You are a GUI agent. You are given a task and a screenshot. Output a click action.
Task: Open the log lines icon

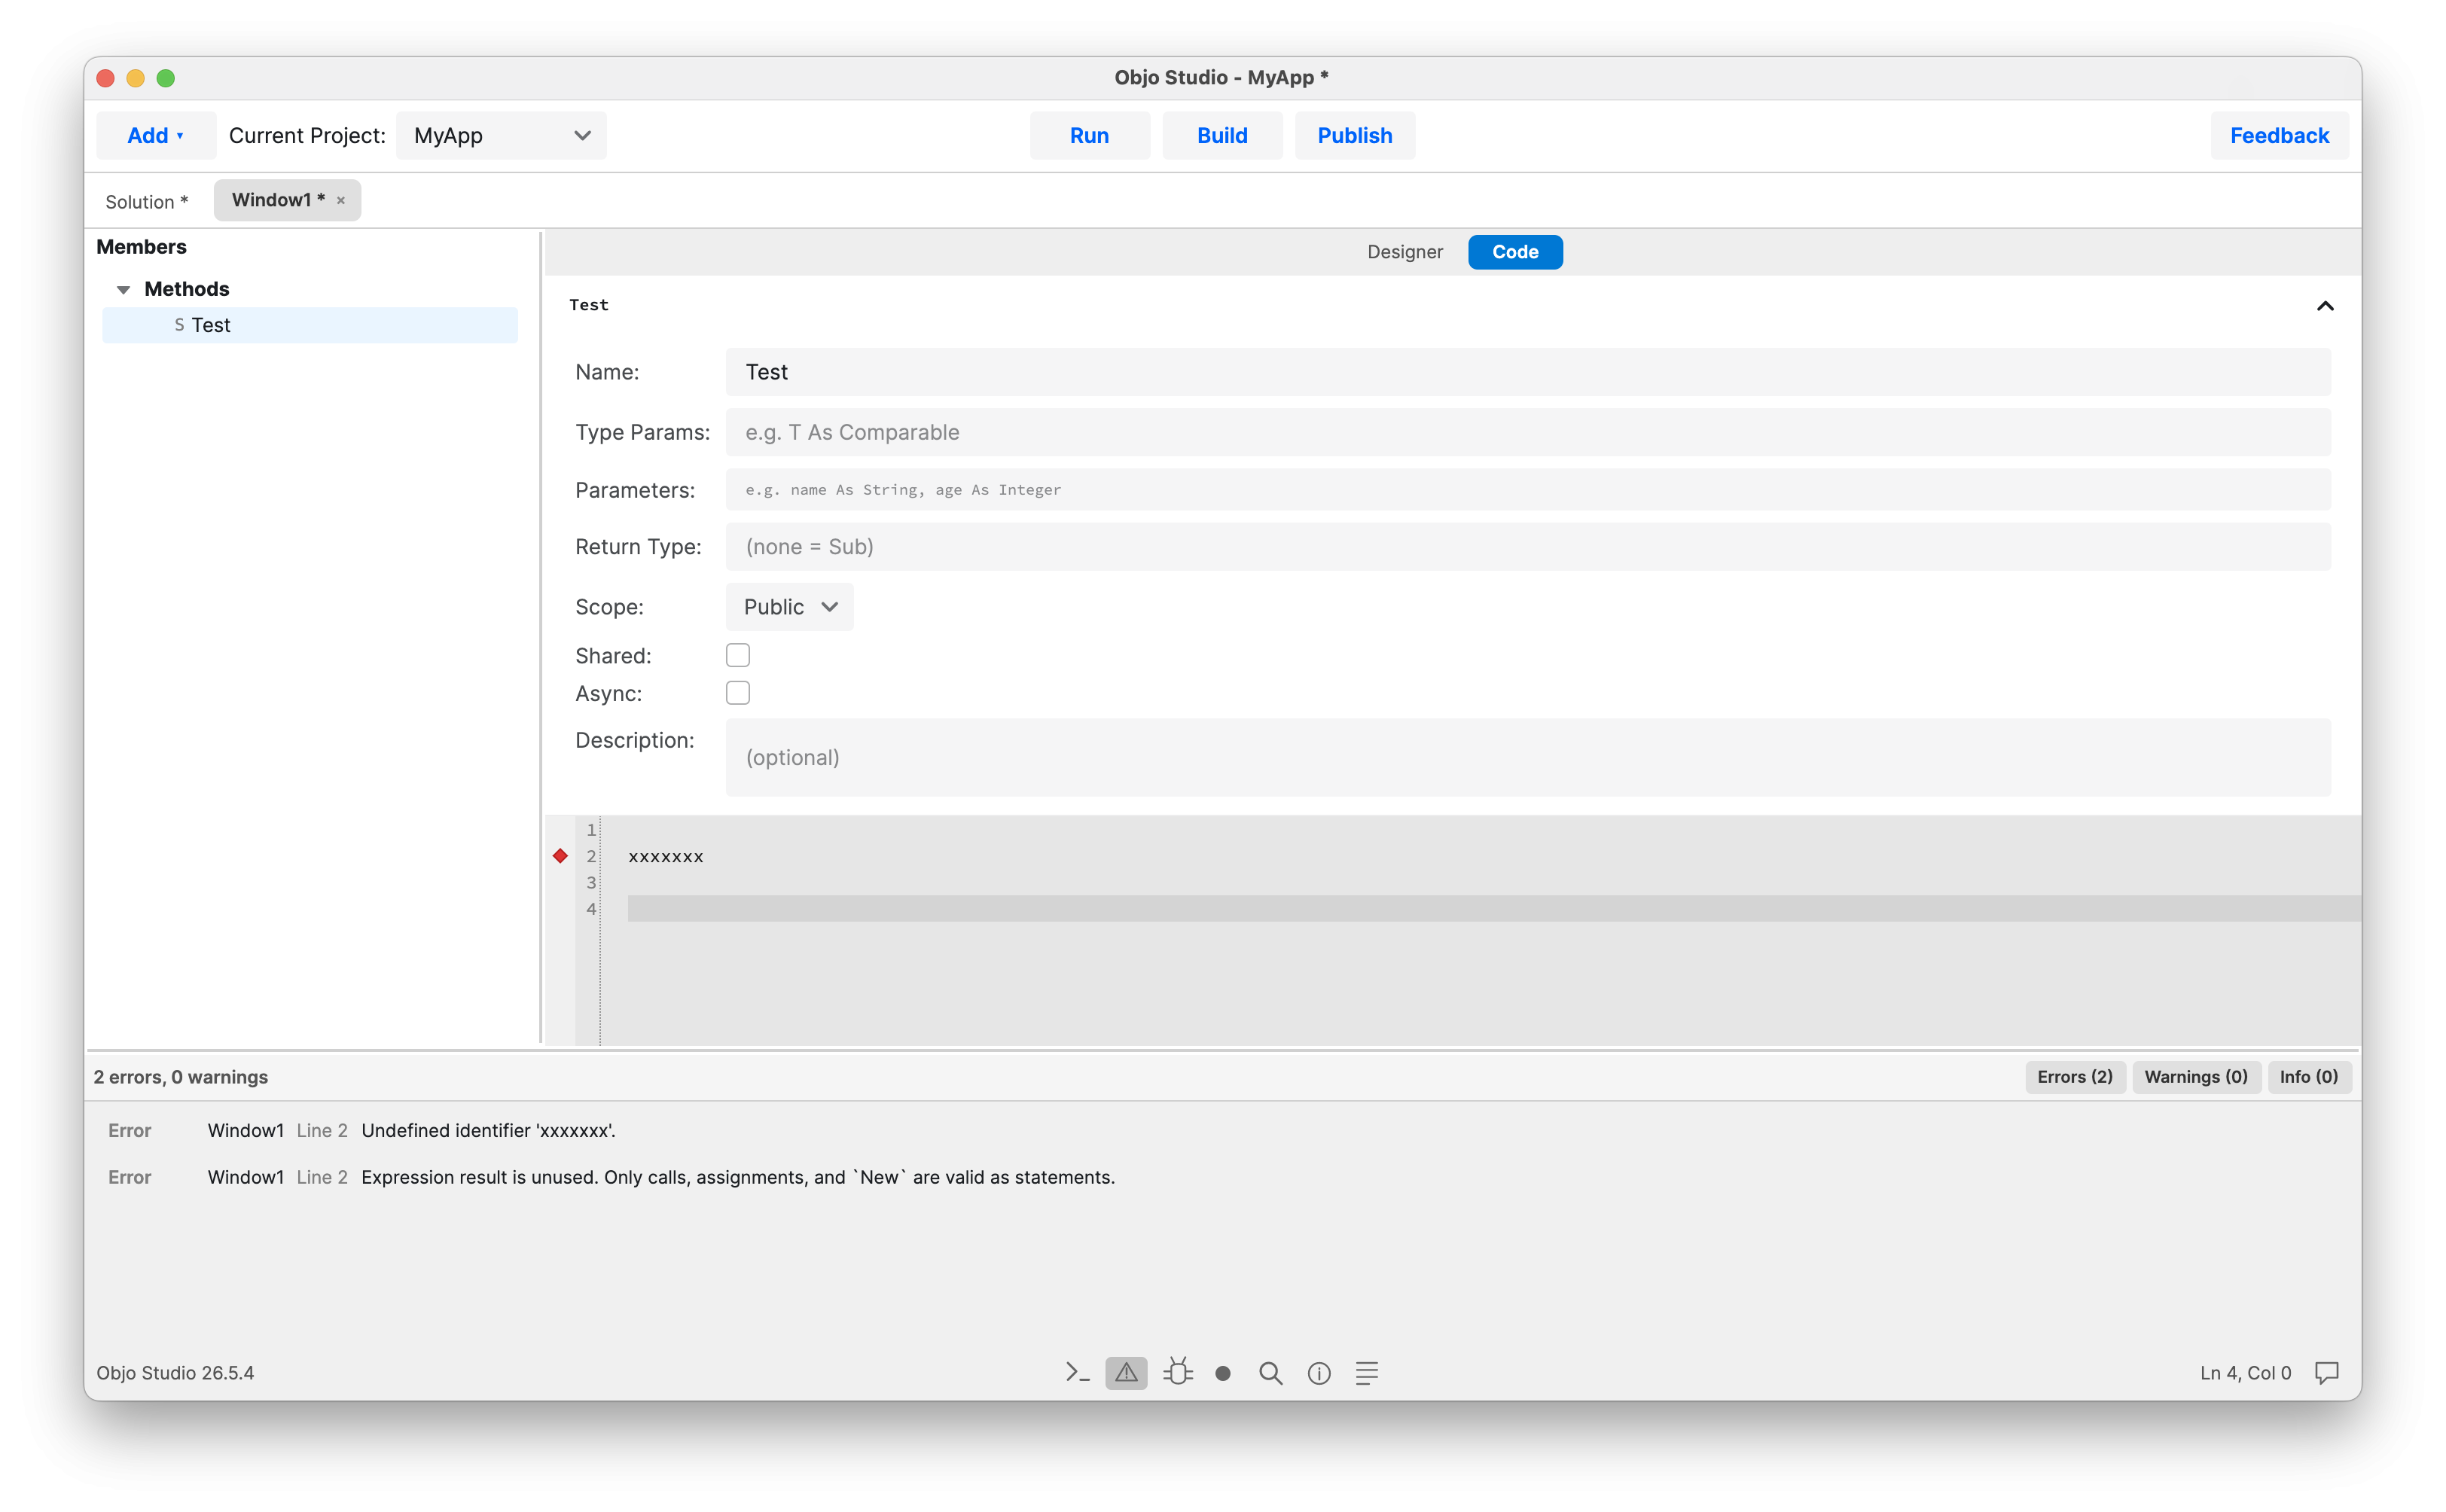1367,1373
